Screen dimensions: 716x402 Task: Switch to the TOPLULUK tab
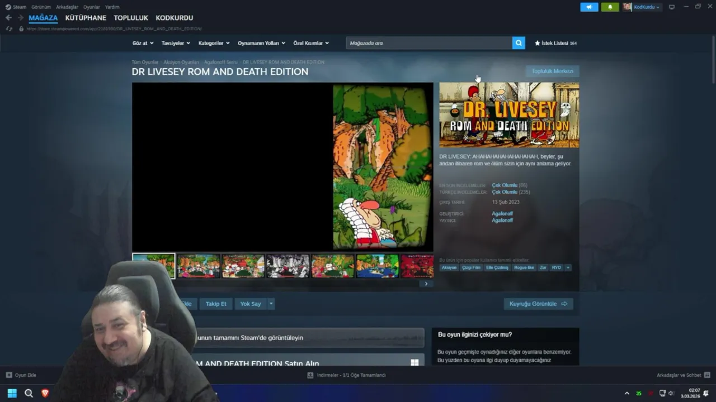click(131, 18)
